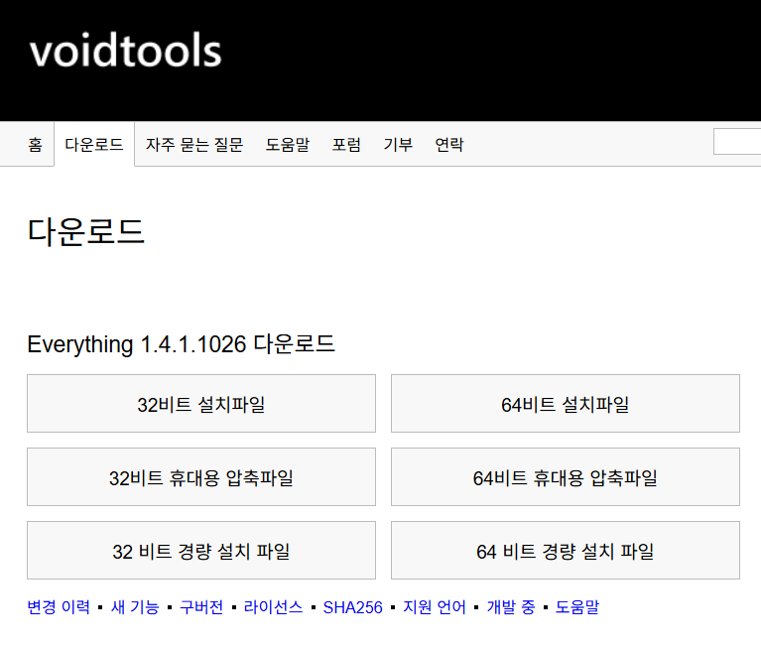This screenshot has height=646, width=761.
Task: Focus the search input field
Action: (737, 142)
